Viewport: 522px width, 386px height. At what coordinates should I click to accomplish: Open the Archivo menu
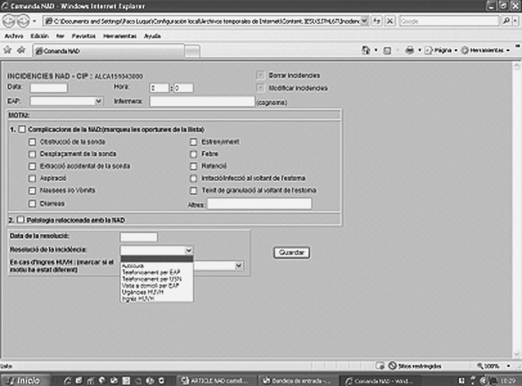13,36
